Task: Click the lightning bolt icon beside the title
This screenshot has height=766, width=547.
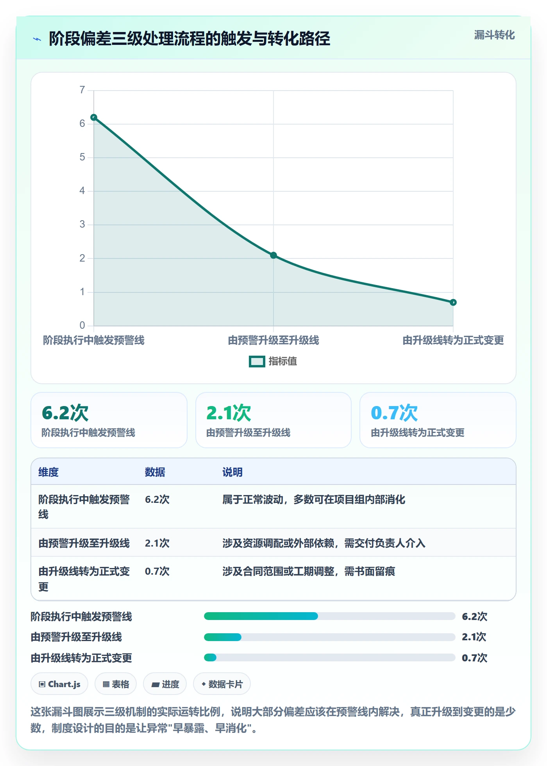Action: coord(37,39)
